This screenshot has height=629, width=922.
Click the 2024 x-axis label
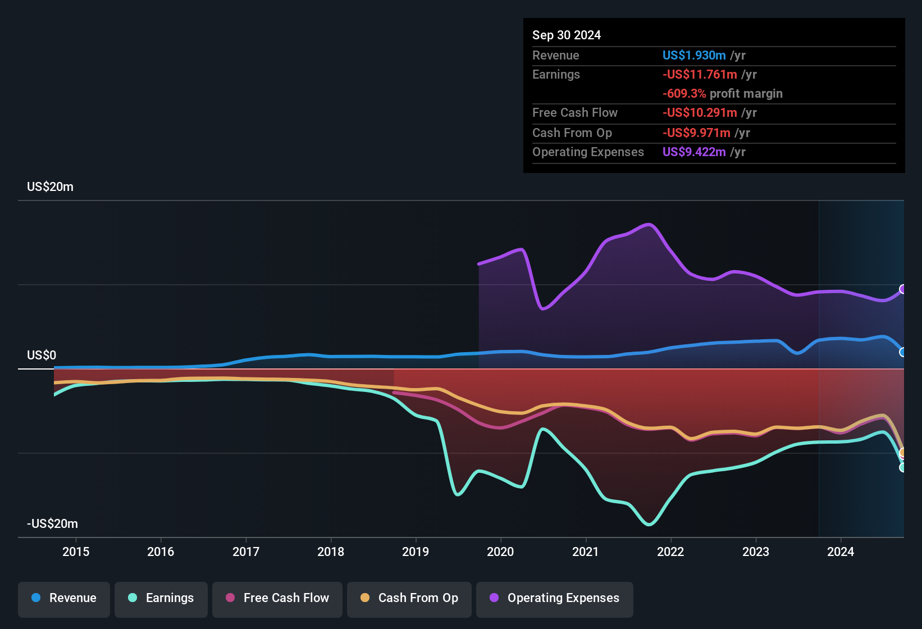[x=841, y=551]
